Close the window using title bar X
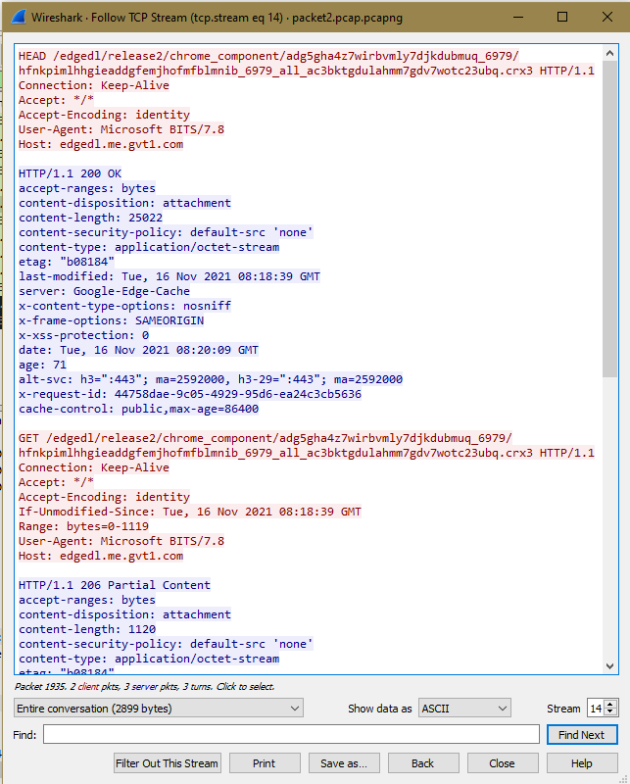The image size is (630, 784). click(x=606, y=18)
